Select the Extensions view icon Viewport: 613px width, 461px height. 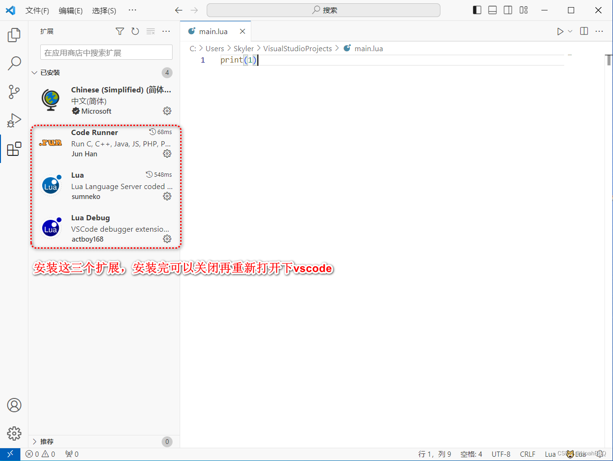pyautogui.click(x=14, y=149)
